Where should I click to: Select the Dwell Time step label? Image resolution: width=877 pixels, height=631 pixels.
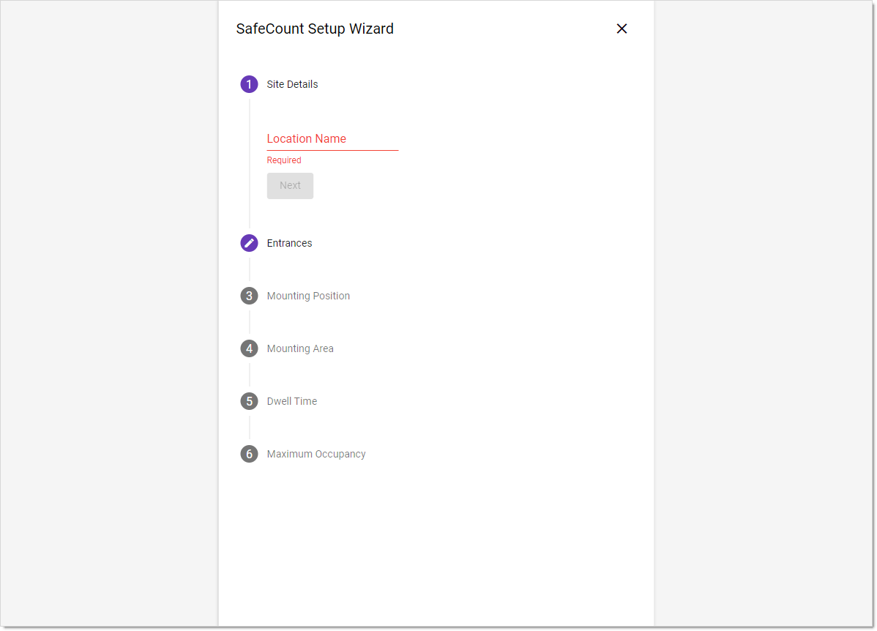coord(291,401)
